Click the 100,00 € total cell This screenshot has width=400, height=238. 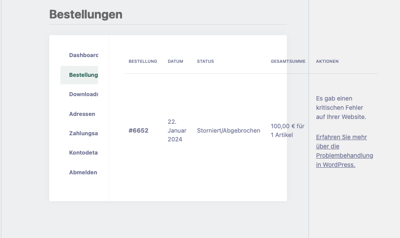[x=287, y=130]
